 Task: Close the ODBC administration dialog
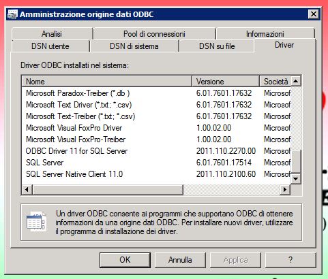314,14
